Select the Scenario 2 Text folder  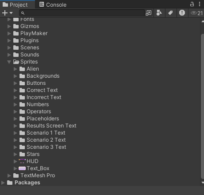click(x=46, y=140)
